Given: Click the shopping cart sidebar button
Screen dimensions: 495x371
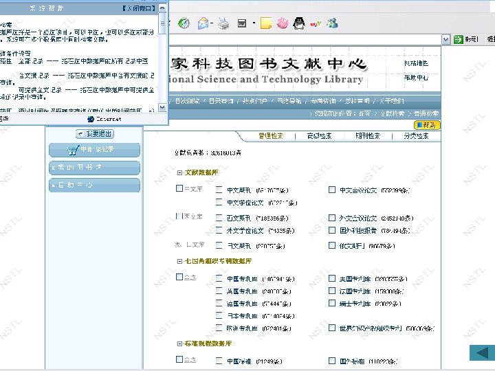Looking at the screenshot, I should (94, 150).
